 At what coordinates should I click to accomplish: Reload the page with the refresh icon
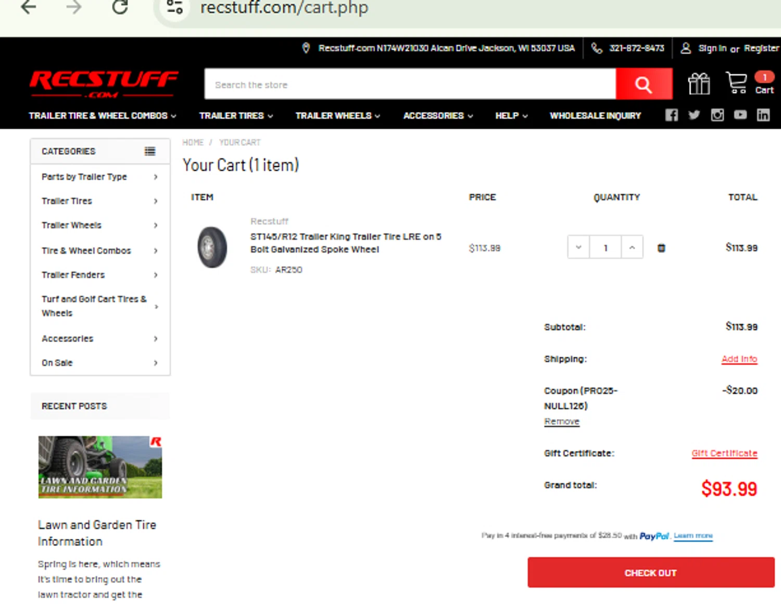point(120,7)
